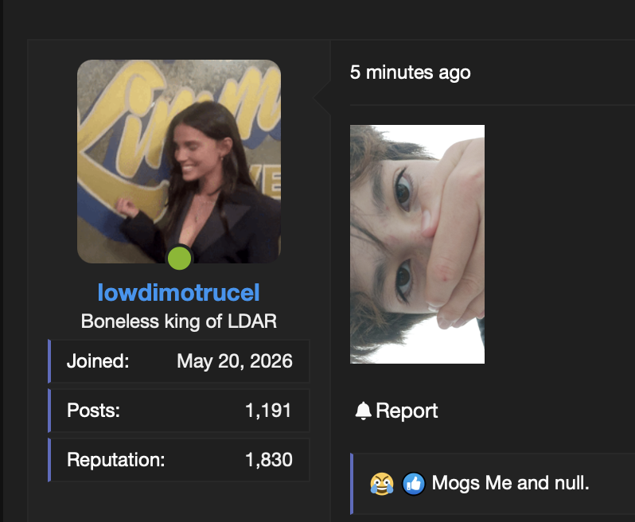Viewport: 635px width, 522px height.
Task: Open the 1,191 posts count
Action: [268, 411]
